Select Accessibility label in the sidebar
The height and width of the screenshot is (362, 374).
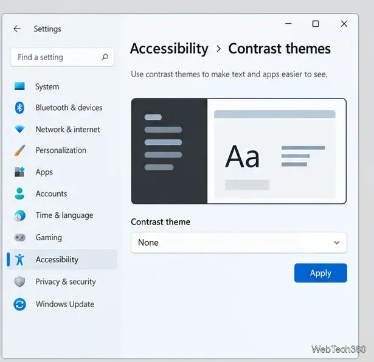click(57, 259)
